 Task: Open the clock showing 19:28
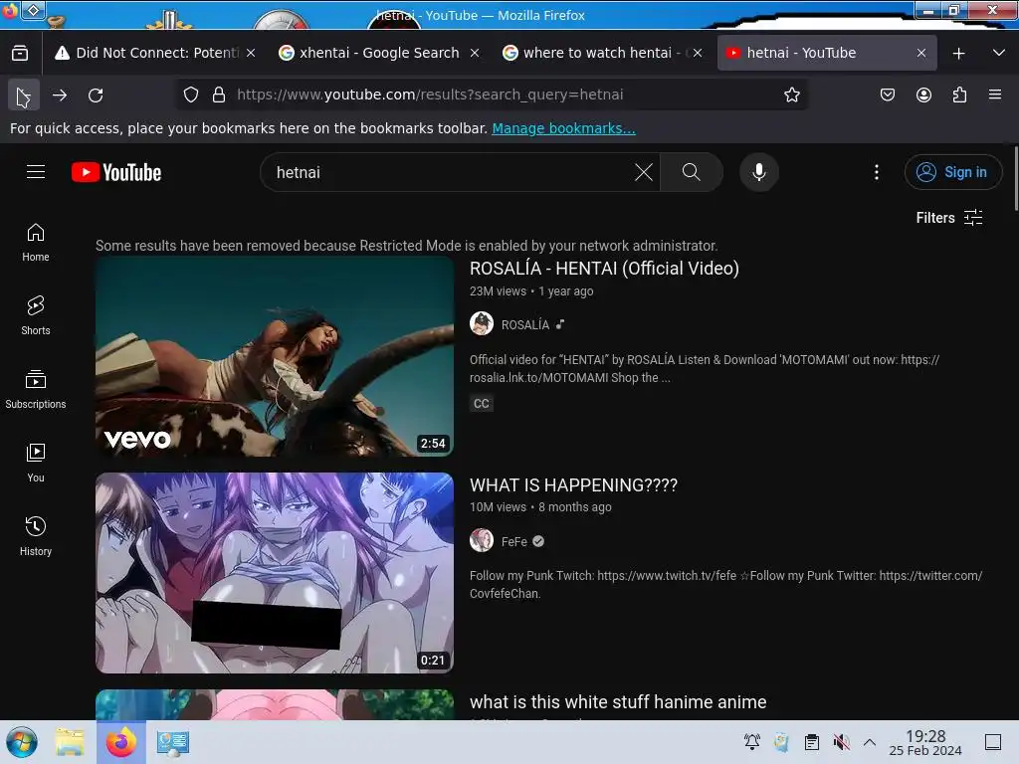(925, 742)
